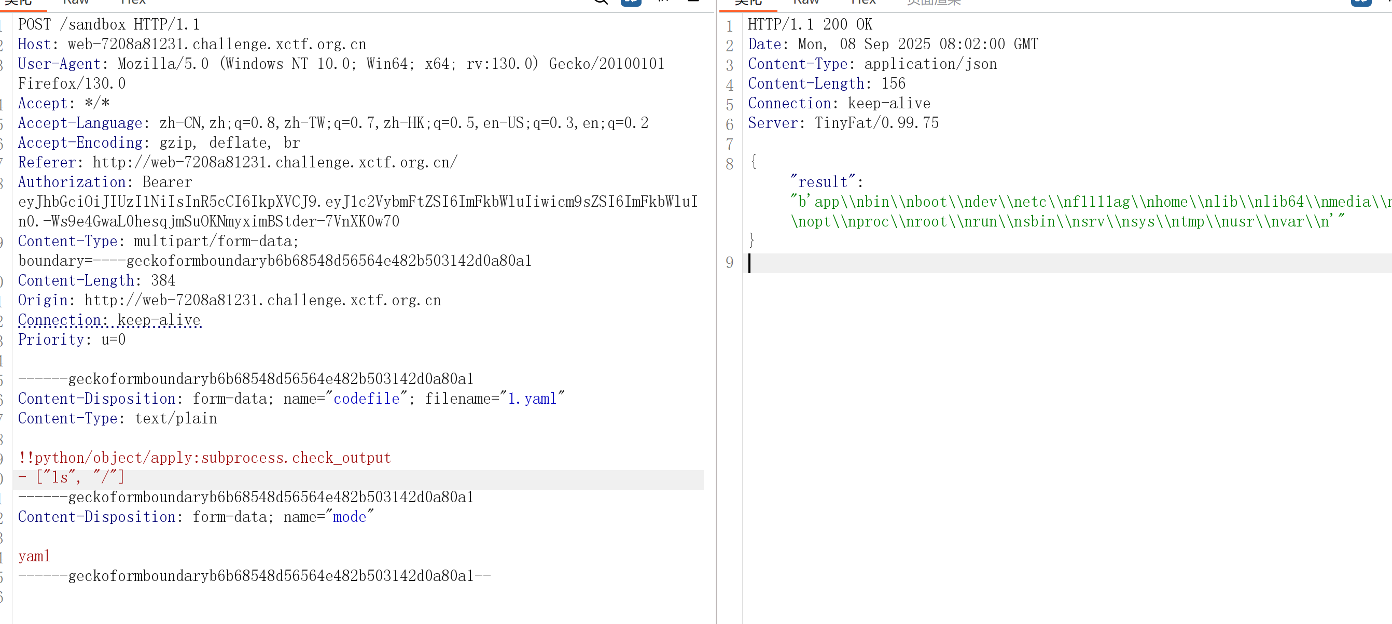Open the request panel hamburger menu
This screenshot has width=1392, height=624.
click(693, 2)
